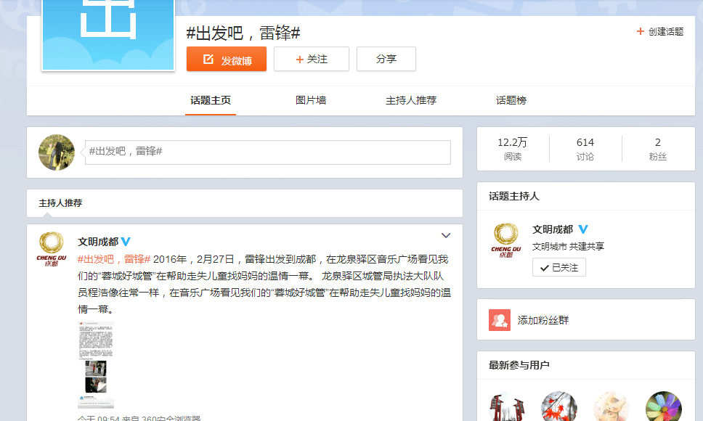Toggle the 已关注 followed button for host
Viewport: 703px width, 421px height.
click(559, 268)
